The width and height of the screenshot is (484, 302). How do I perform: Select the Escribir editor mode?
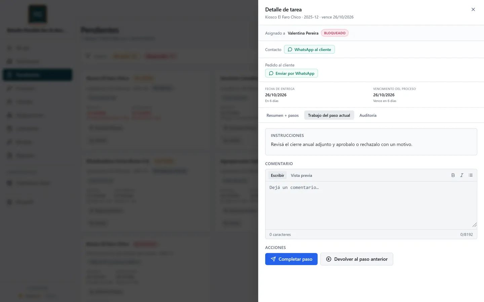[277, 175]
